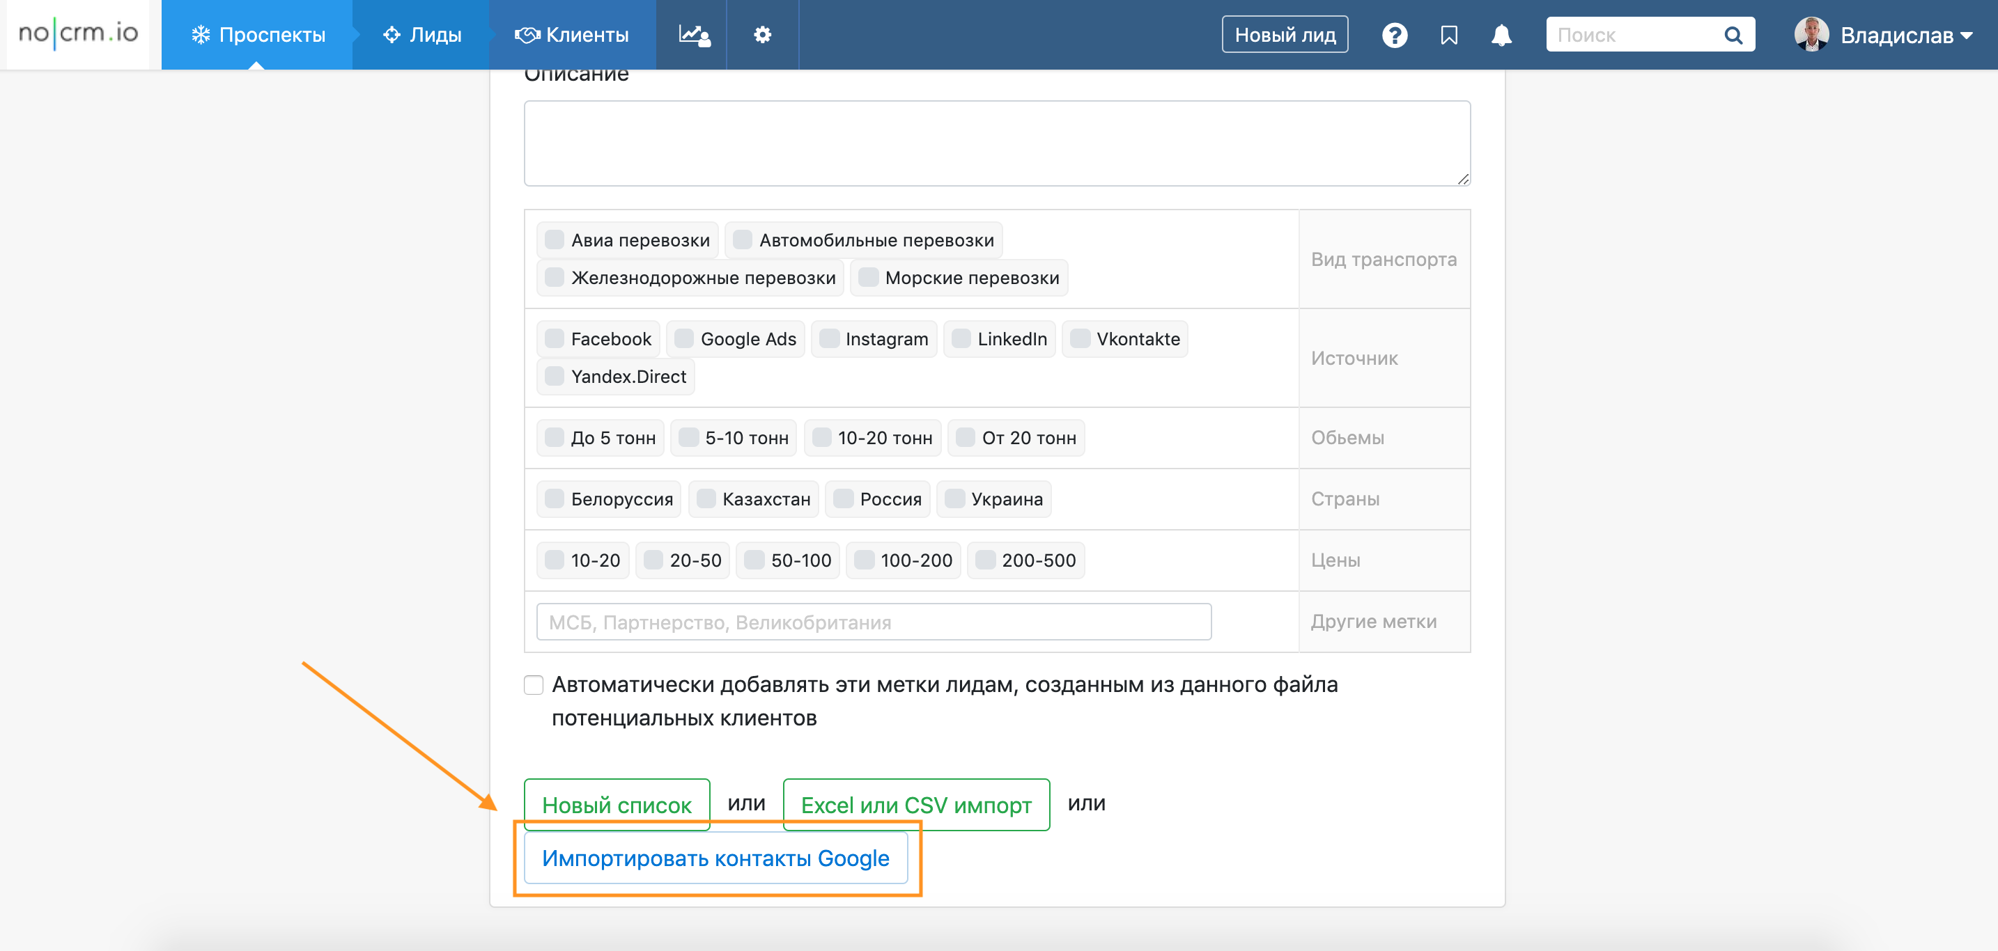Click the nocrm.io logo
1998x951 pixels.
point(77,33)
